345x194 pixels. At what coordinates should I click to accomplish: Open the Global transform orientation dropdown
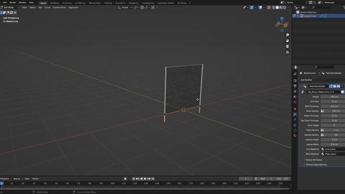click(x=125, y=8)
